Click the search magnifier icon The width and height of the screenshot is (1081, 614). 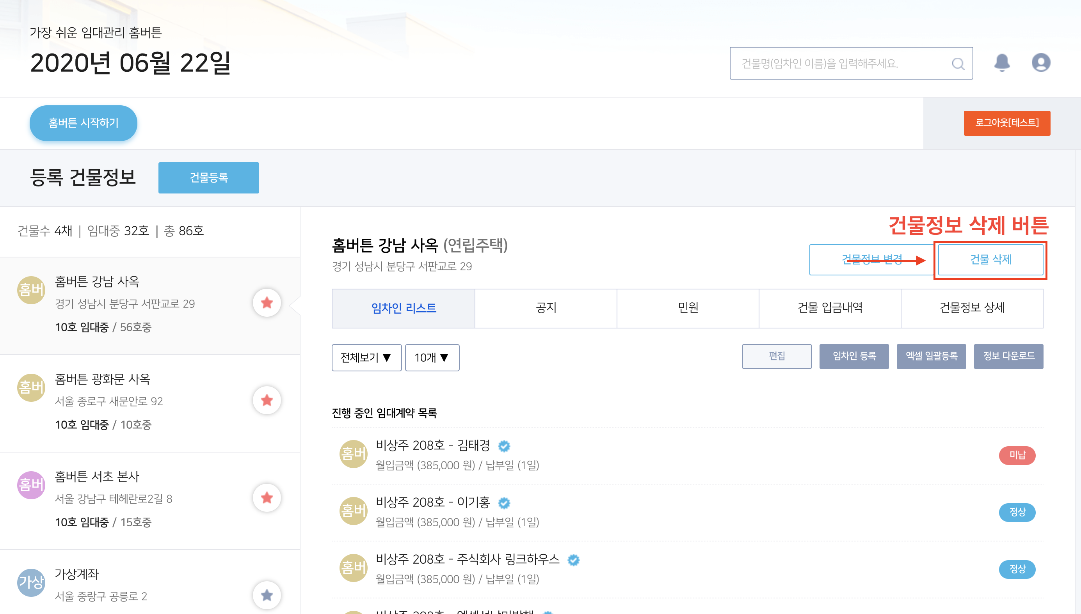pyautogui.click(x=958, y=64)
